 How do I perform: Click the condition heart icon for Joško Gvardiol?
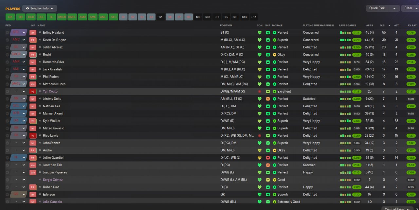260,158
